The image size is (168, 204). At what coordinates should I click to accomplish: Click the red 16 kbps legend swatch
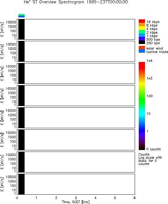tap(142, 21)
